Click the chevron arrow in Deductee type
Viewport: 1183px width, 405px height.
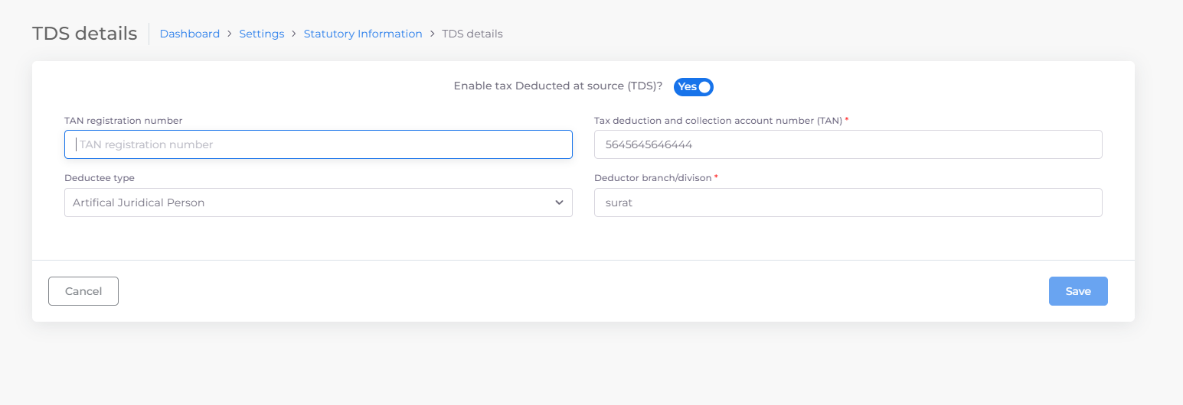[x=559, y=202]
